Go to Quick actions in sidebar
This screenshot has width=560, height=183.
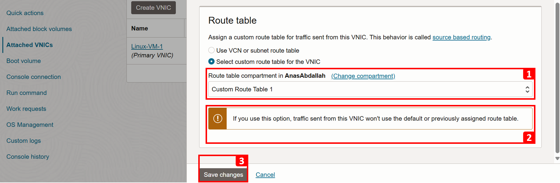click(x=25, y=13)
